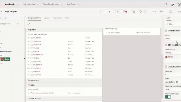Viewport: 181px width, 102px height.
Task: Collapse the Dynamic Actions section
Action: (100, 98)
